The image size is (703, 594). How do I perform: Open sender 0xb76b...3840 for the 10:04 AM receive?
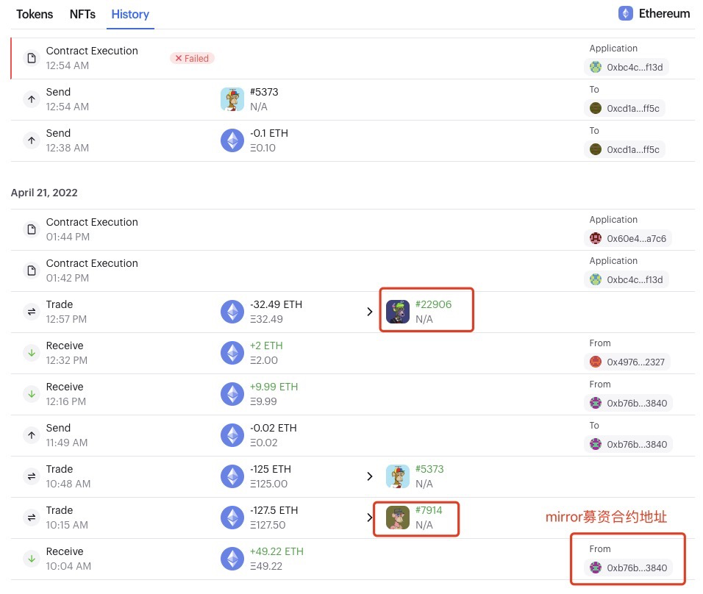629,568
